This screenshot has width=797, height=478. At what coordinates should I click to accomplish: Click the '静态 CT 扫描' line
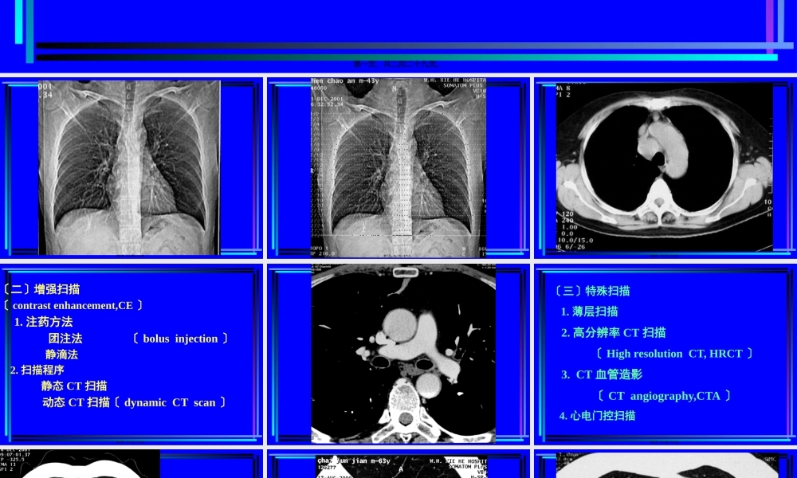click(74, 386)
